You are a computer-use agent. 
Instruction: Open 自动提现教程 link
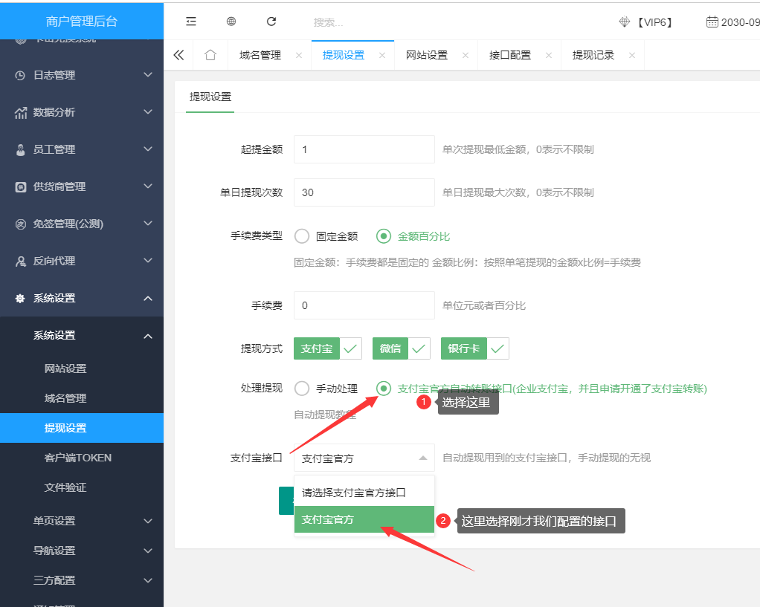[x=325, y=415]
